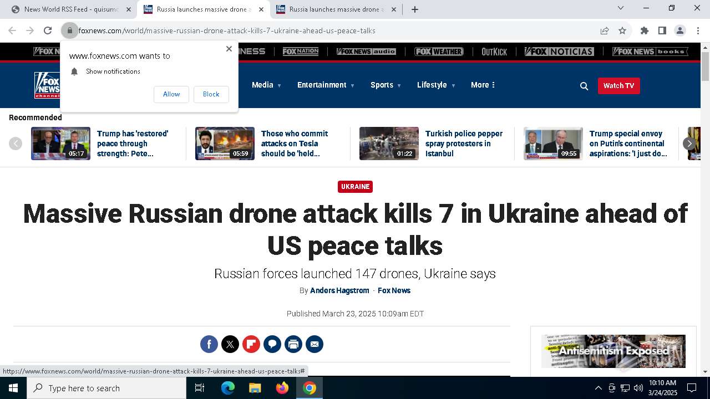Share article on Facebook
The image size is (710, 399).
pyautogui.click(x=209, y=344)
